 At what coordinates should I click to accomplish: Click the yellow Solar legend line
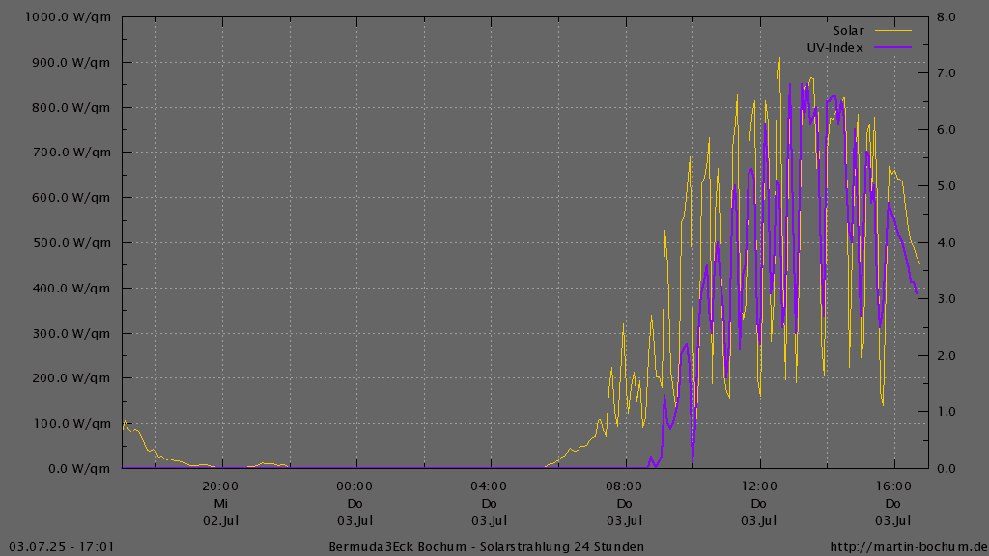click(892, 30)
